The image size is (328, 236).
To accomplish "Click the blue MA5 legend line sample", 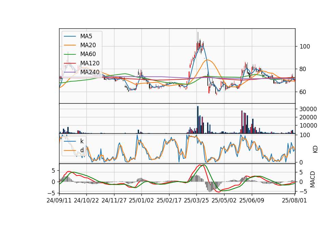I will coord(70,36).
